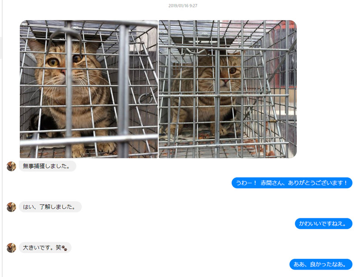
Task: Click sender avatar beside 大きいです message
Action: (x=11, y=248)
